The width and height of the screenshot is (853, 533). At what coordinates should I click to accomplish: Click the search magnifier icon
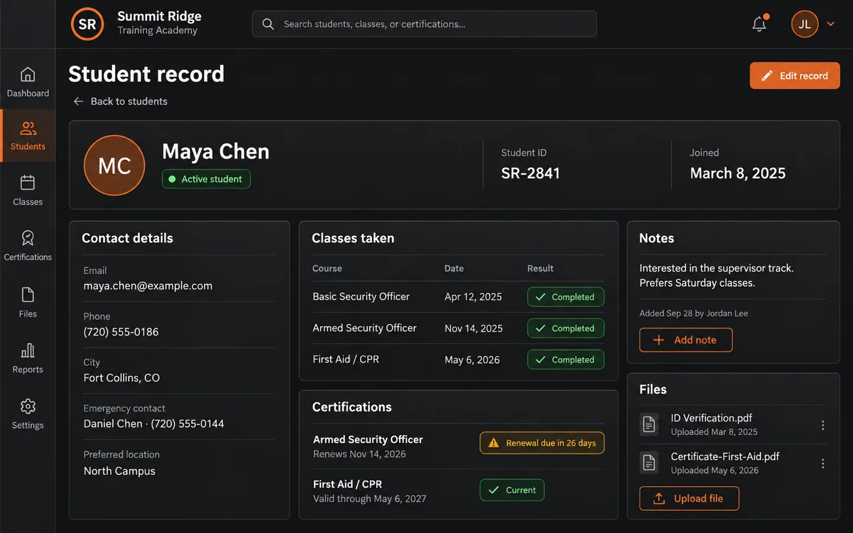tap(268, 24)
